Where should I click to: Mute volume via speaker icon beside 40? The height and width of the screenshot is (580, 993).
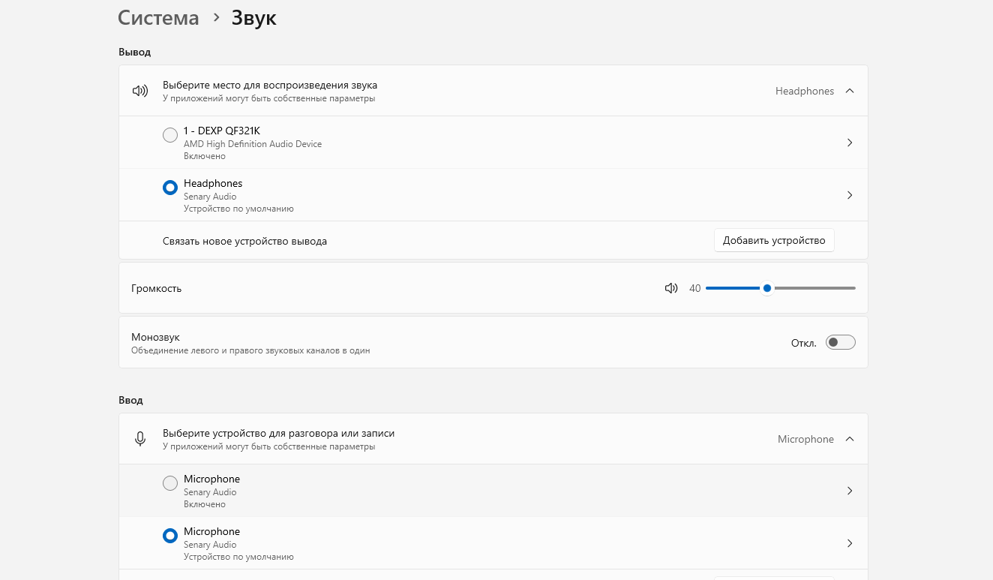[671, 288]
